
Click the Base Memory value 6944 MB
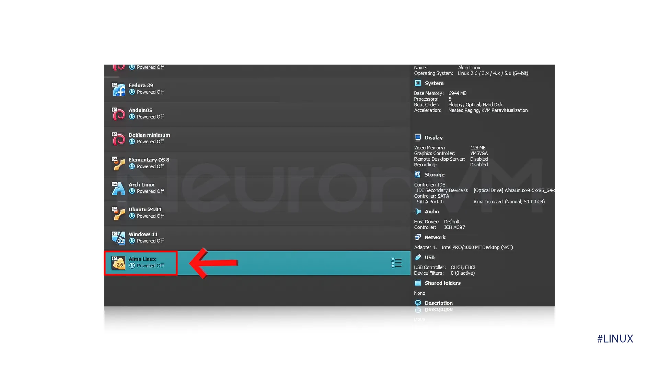point(458,93)
